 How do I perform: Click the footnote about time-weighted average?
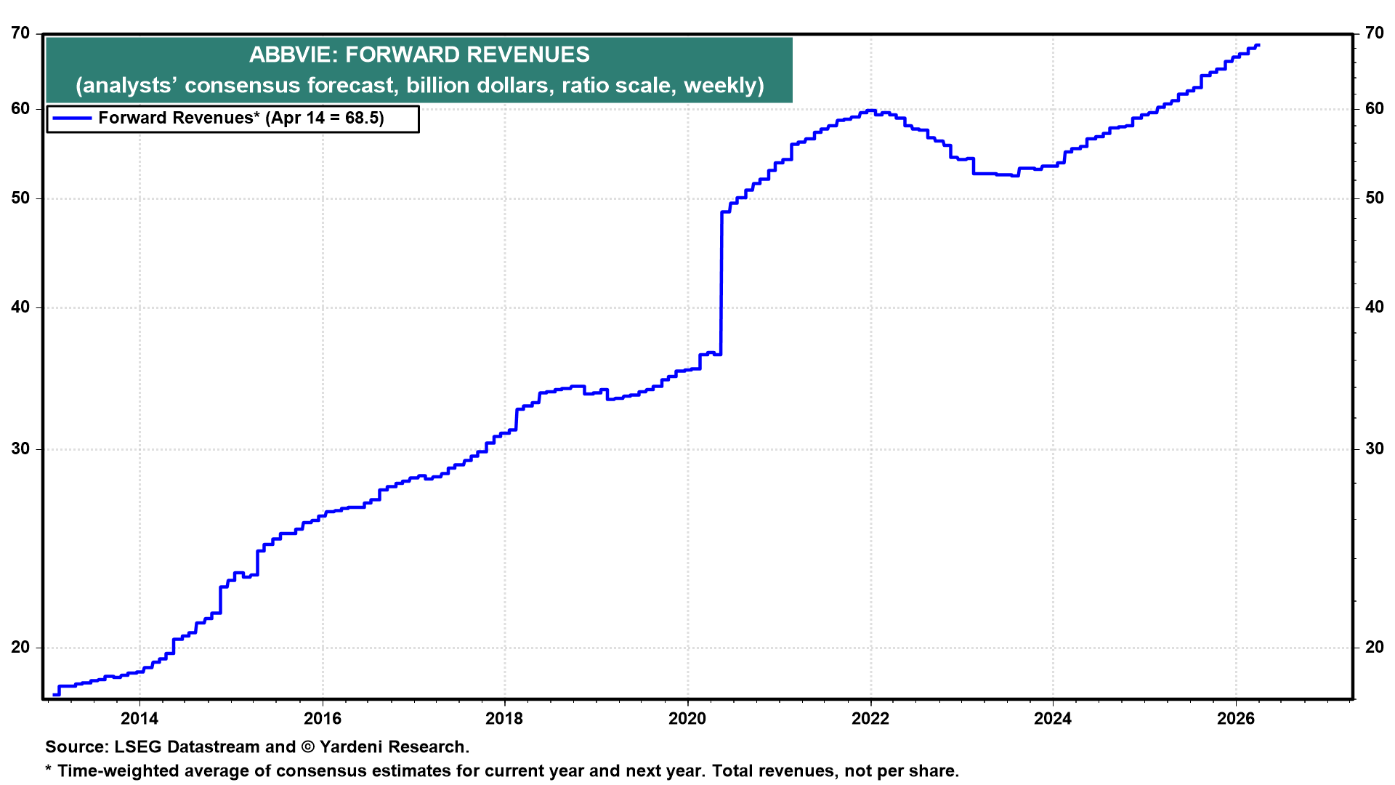[501, 771]
